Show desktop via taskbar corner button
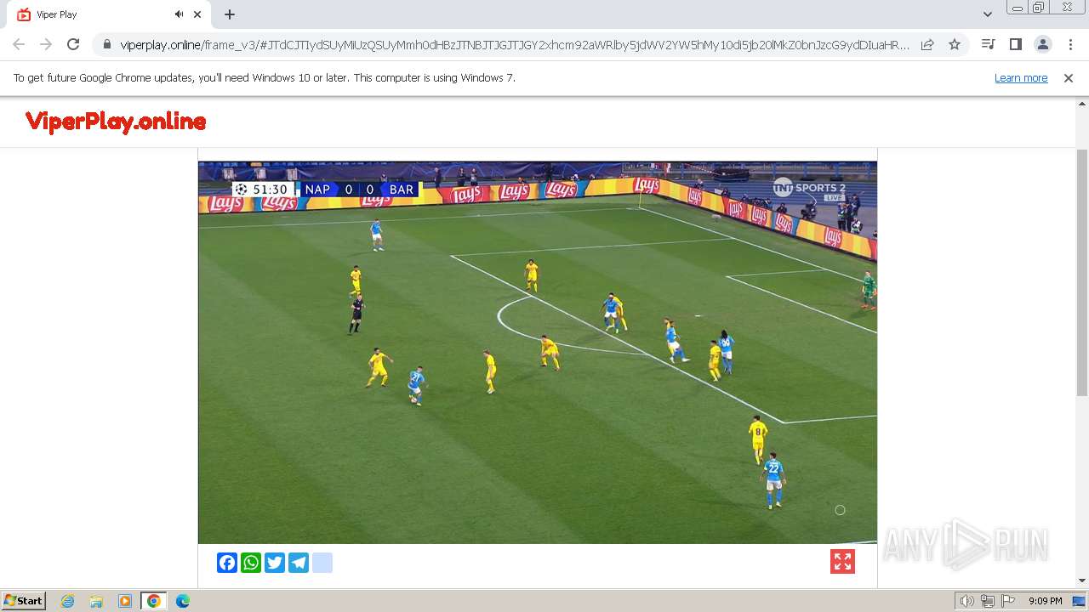The height and width of the screenshot is (612, 1089). click(1080, 601)
